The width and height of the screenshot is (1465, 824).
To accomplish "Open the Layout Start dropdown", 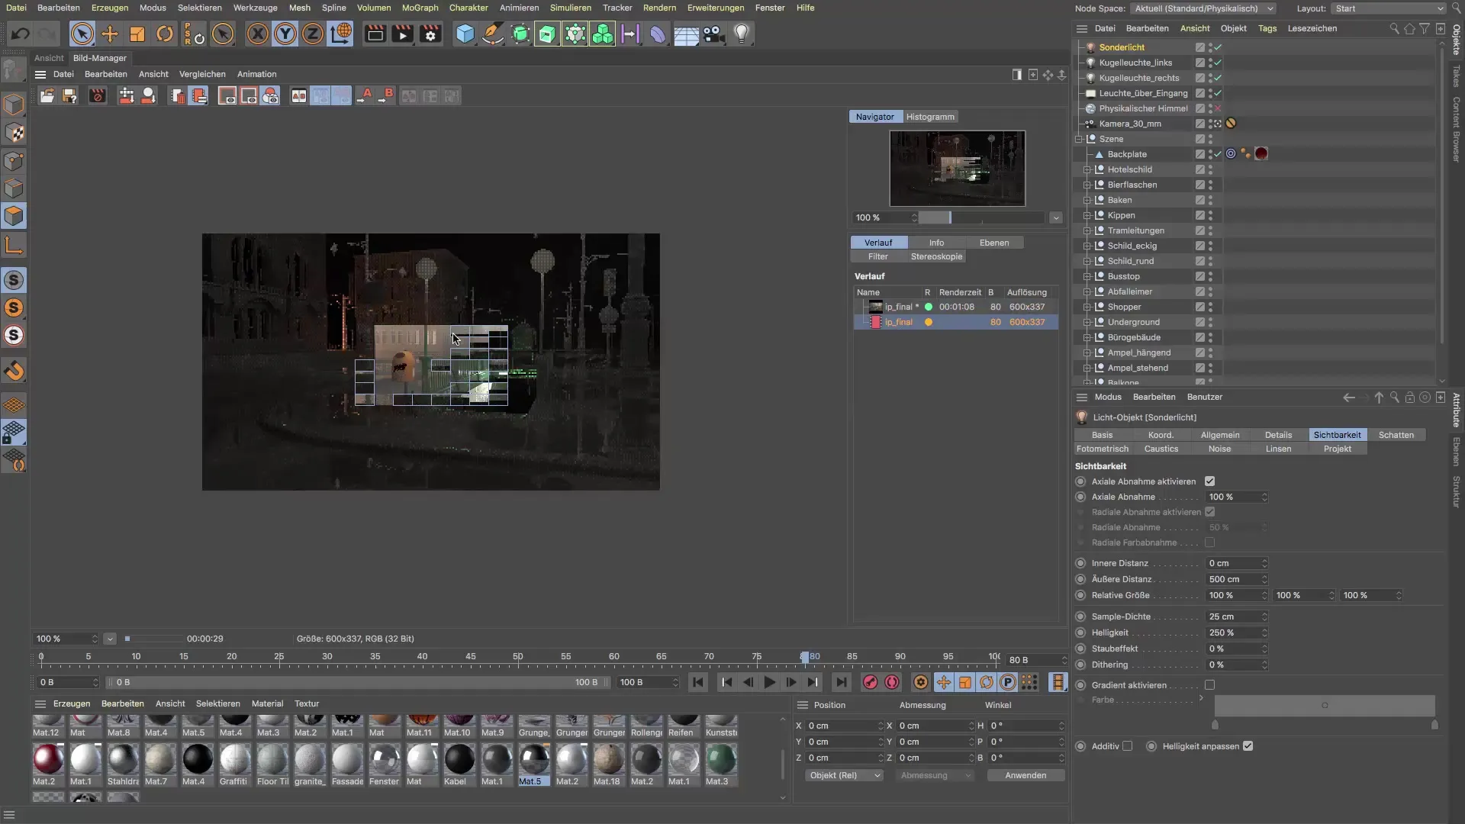I will (1389, 8).
